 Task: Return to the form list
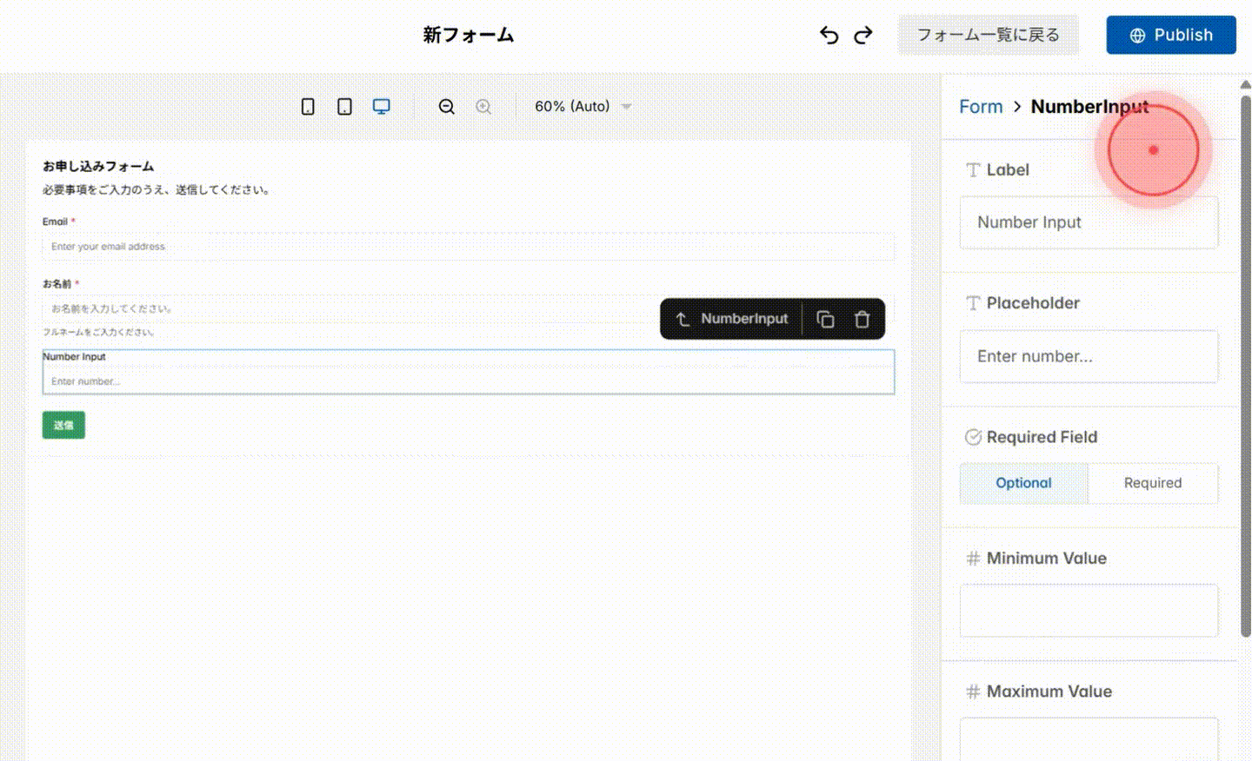click(x=988, y=35)
